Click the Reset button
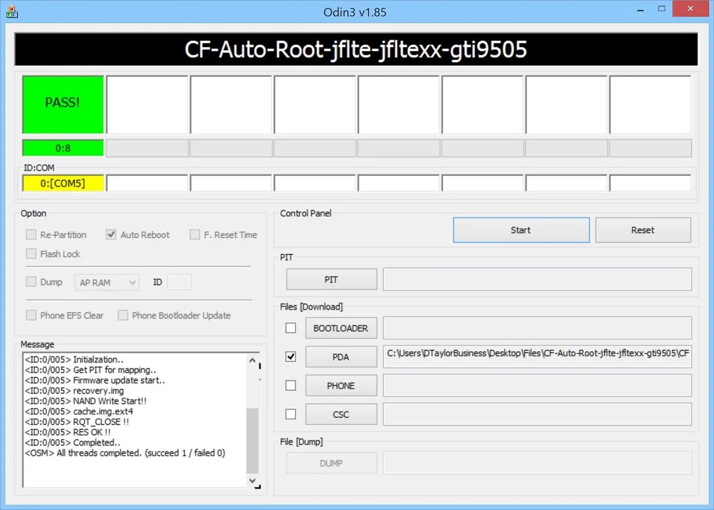 643,230
